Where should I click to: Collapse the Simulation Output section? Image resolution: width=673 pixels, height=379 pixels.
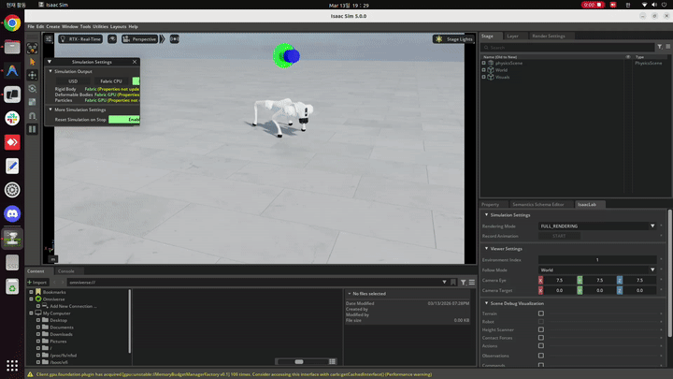tap(50, 71)
